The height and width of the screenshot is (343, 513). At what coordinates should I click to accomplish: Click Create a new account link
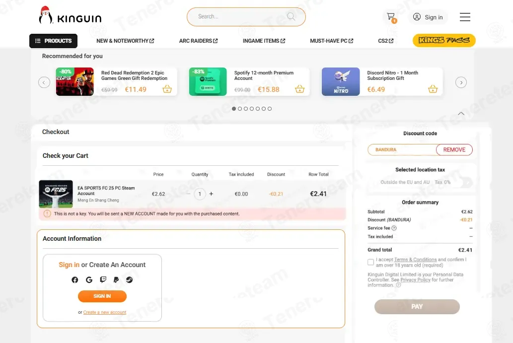[105, 312]
